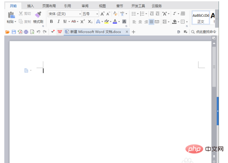Open borders dropdown arrow
228x163 pixels.
pyautogui.click(x=187, y=22)
